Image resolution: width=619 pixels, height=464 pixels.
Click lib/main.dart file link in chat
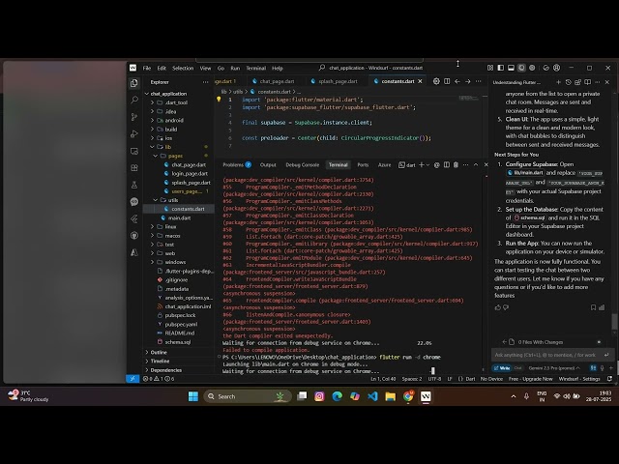click(525, 173)
